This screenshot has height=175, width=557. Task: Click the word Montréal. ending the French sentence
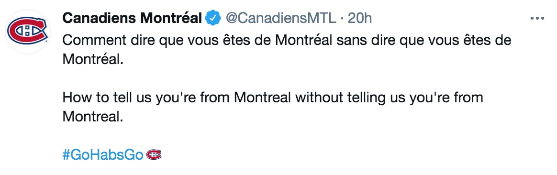click(x=93, y=59)
